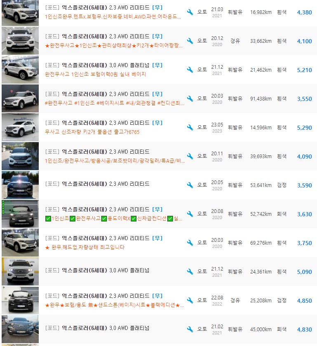Open thumbnail of white Explorer priced 4,380
This screenshot has width=317, height=346.
pos(20,13)
